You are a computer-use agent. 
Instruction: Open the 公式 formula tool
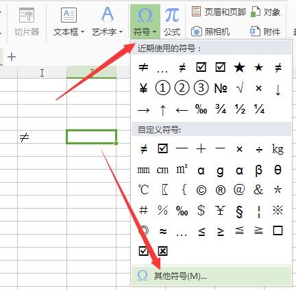point(172,21)
